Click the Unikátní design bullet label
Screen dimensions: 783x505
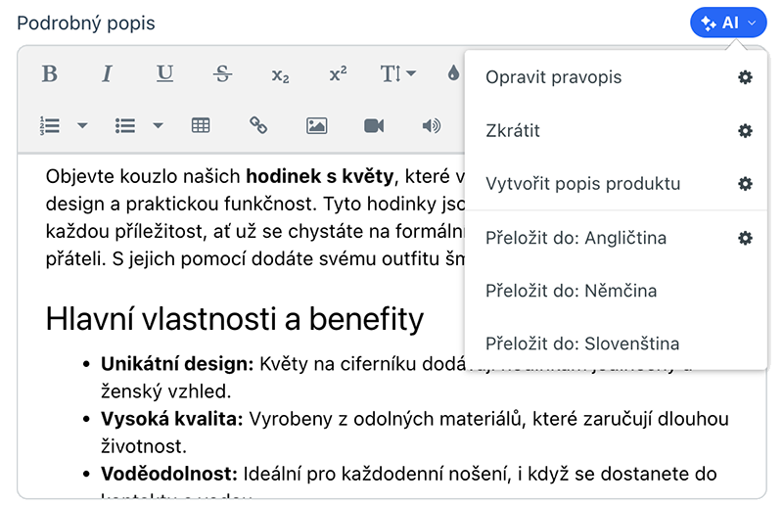pyautogui.click(x=177, y=364)
